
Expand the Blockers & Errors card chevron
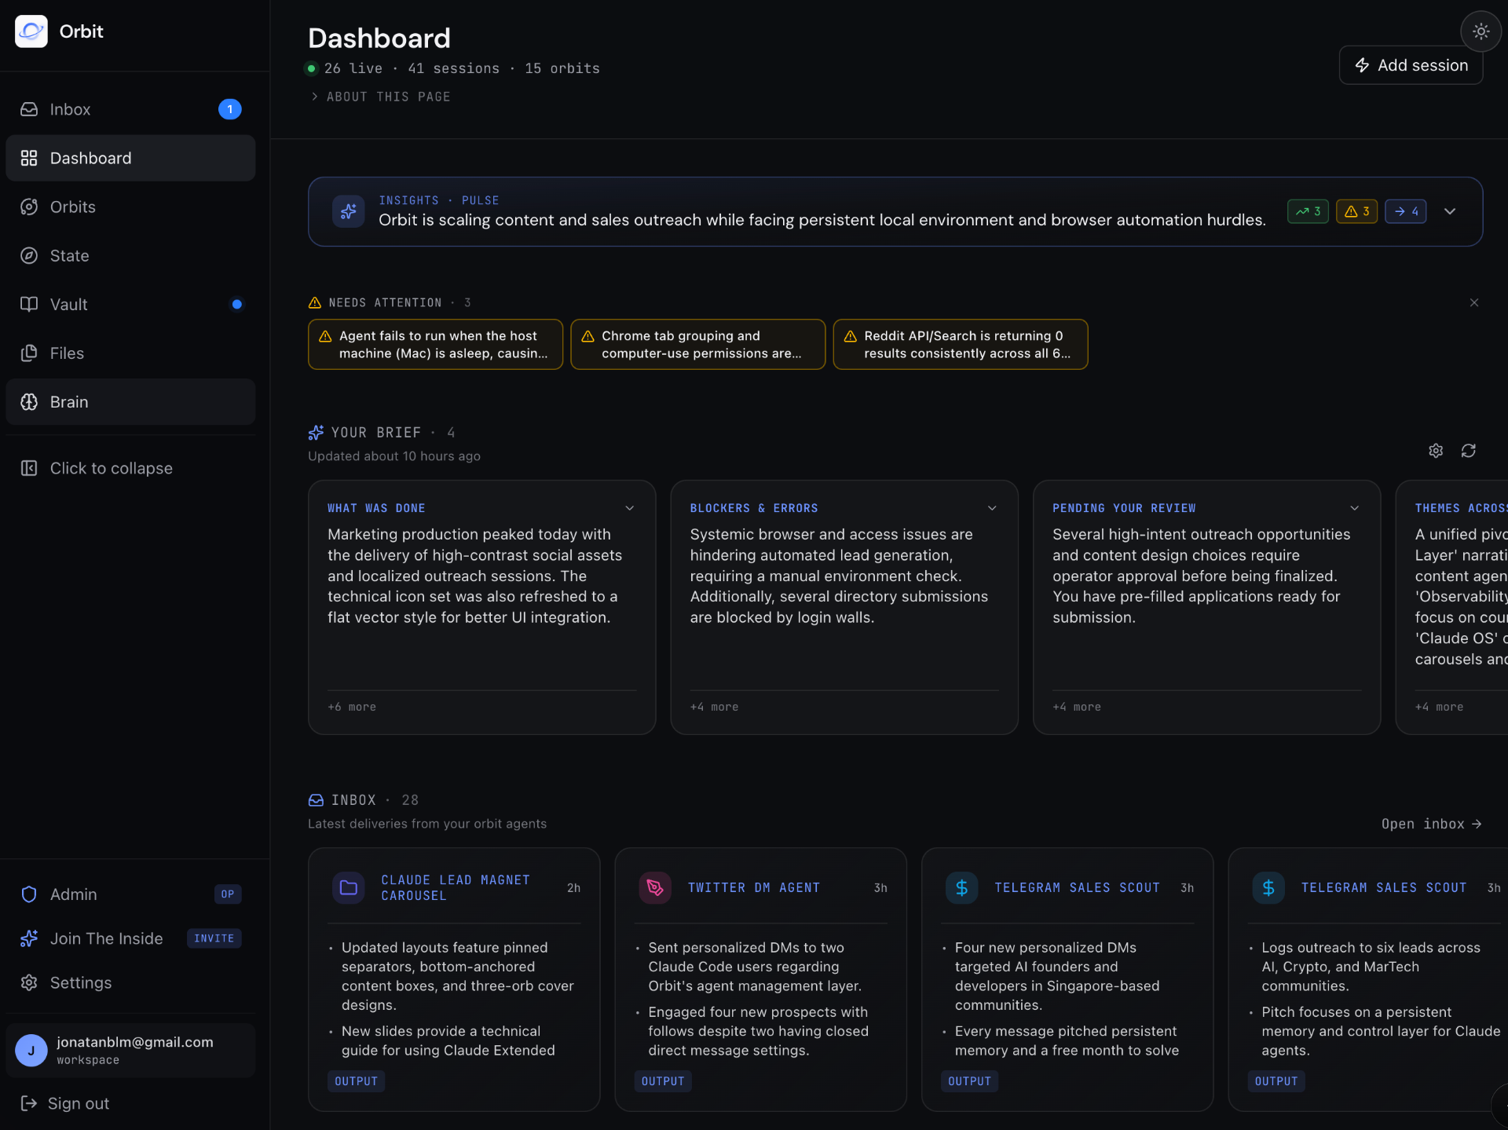click(992, 508)
